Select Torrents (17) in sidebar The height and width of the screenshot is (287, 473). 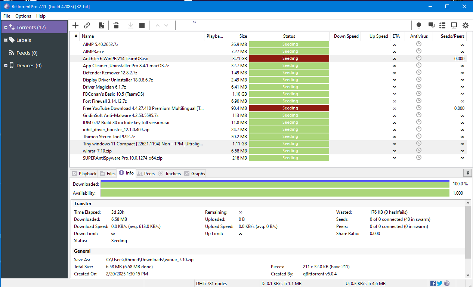pos(34,27)
